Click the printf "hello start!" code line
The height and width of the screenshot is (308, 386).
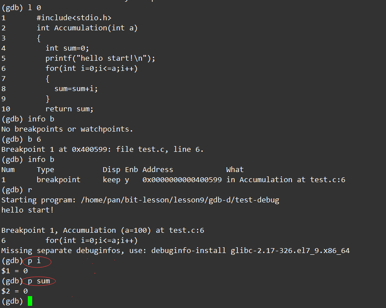pos(100,59)
